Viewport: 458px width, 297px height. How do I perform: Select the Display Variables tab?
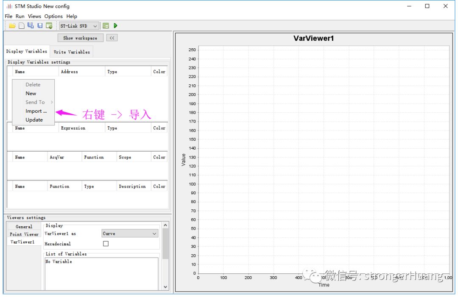27,51
